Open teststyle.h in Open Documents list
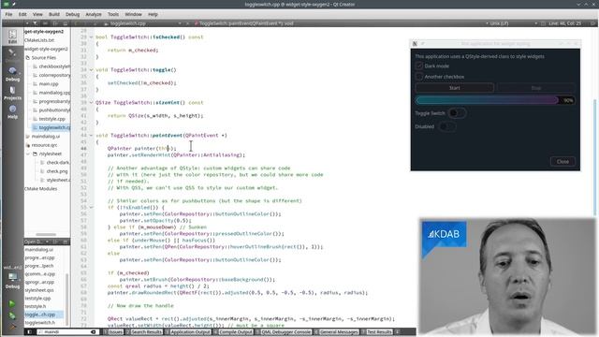599x337 pixels. (x=36, y=306)
